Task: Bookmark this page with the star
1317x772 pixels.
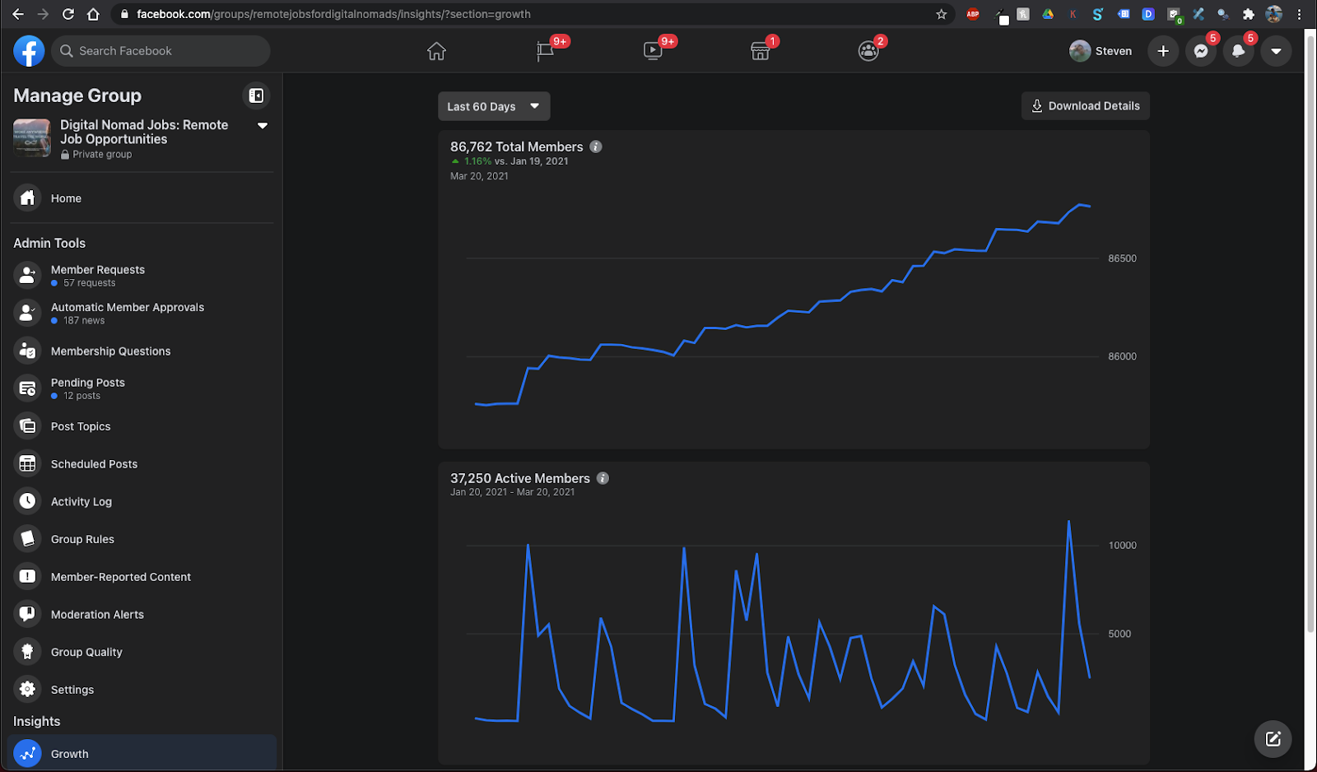Action: 942,14
